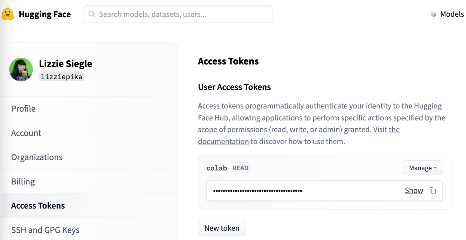Viewport: 466px width, 240px height.
Task: Click the Access Tokens page heading
Action: 228,61
